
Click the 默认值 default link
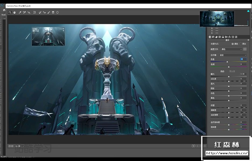[x=232, y=71]
